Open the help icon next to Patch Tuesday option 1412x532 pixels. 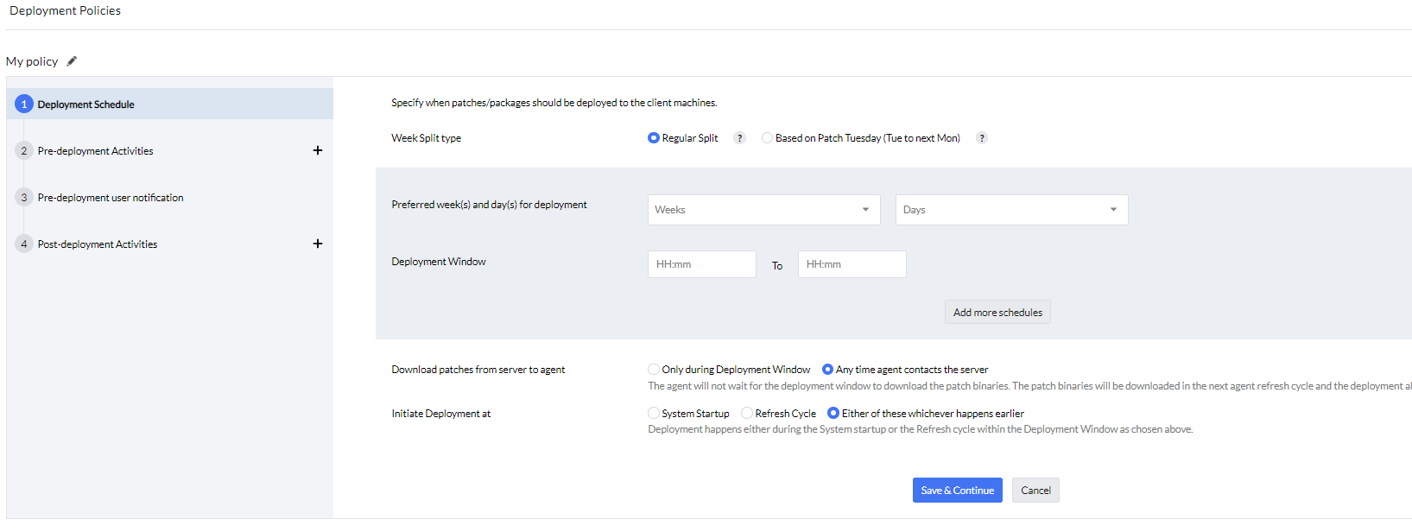click(981, 138)
